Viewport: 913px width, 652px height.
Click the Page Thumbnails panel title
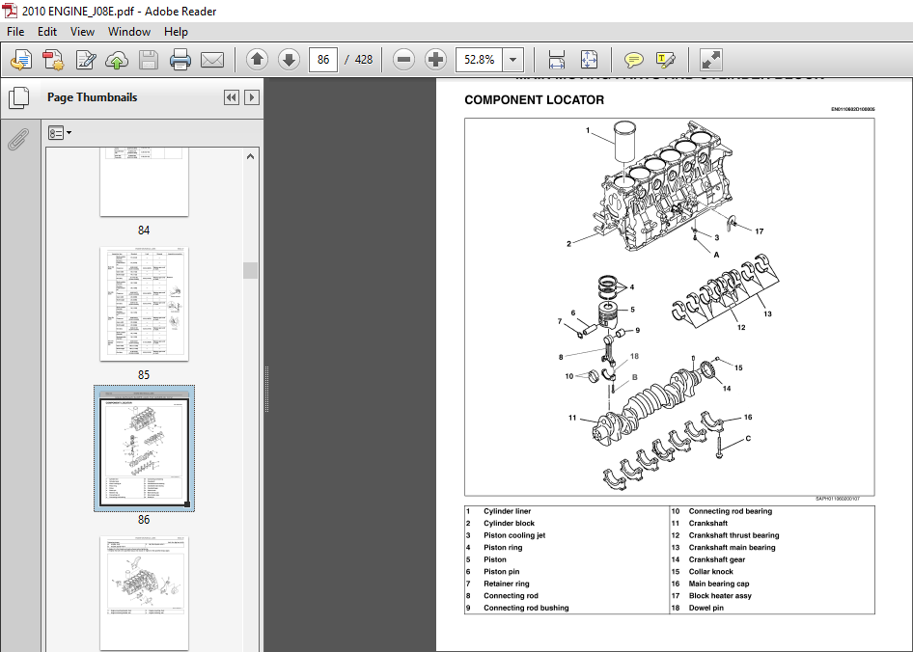point(92,97)
